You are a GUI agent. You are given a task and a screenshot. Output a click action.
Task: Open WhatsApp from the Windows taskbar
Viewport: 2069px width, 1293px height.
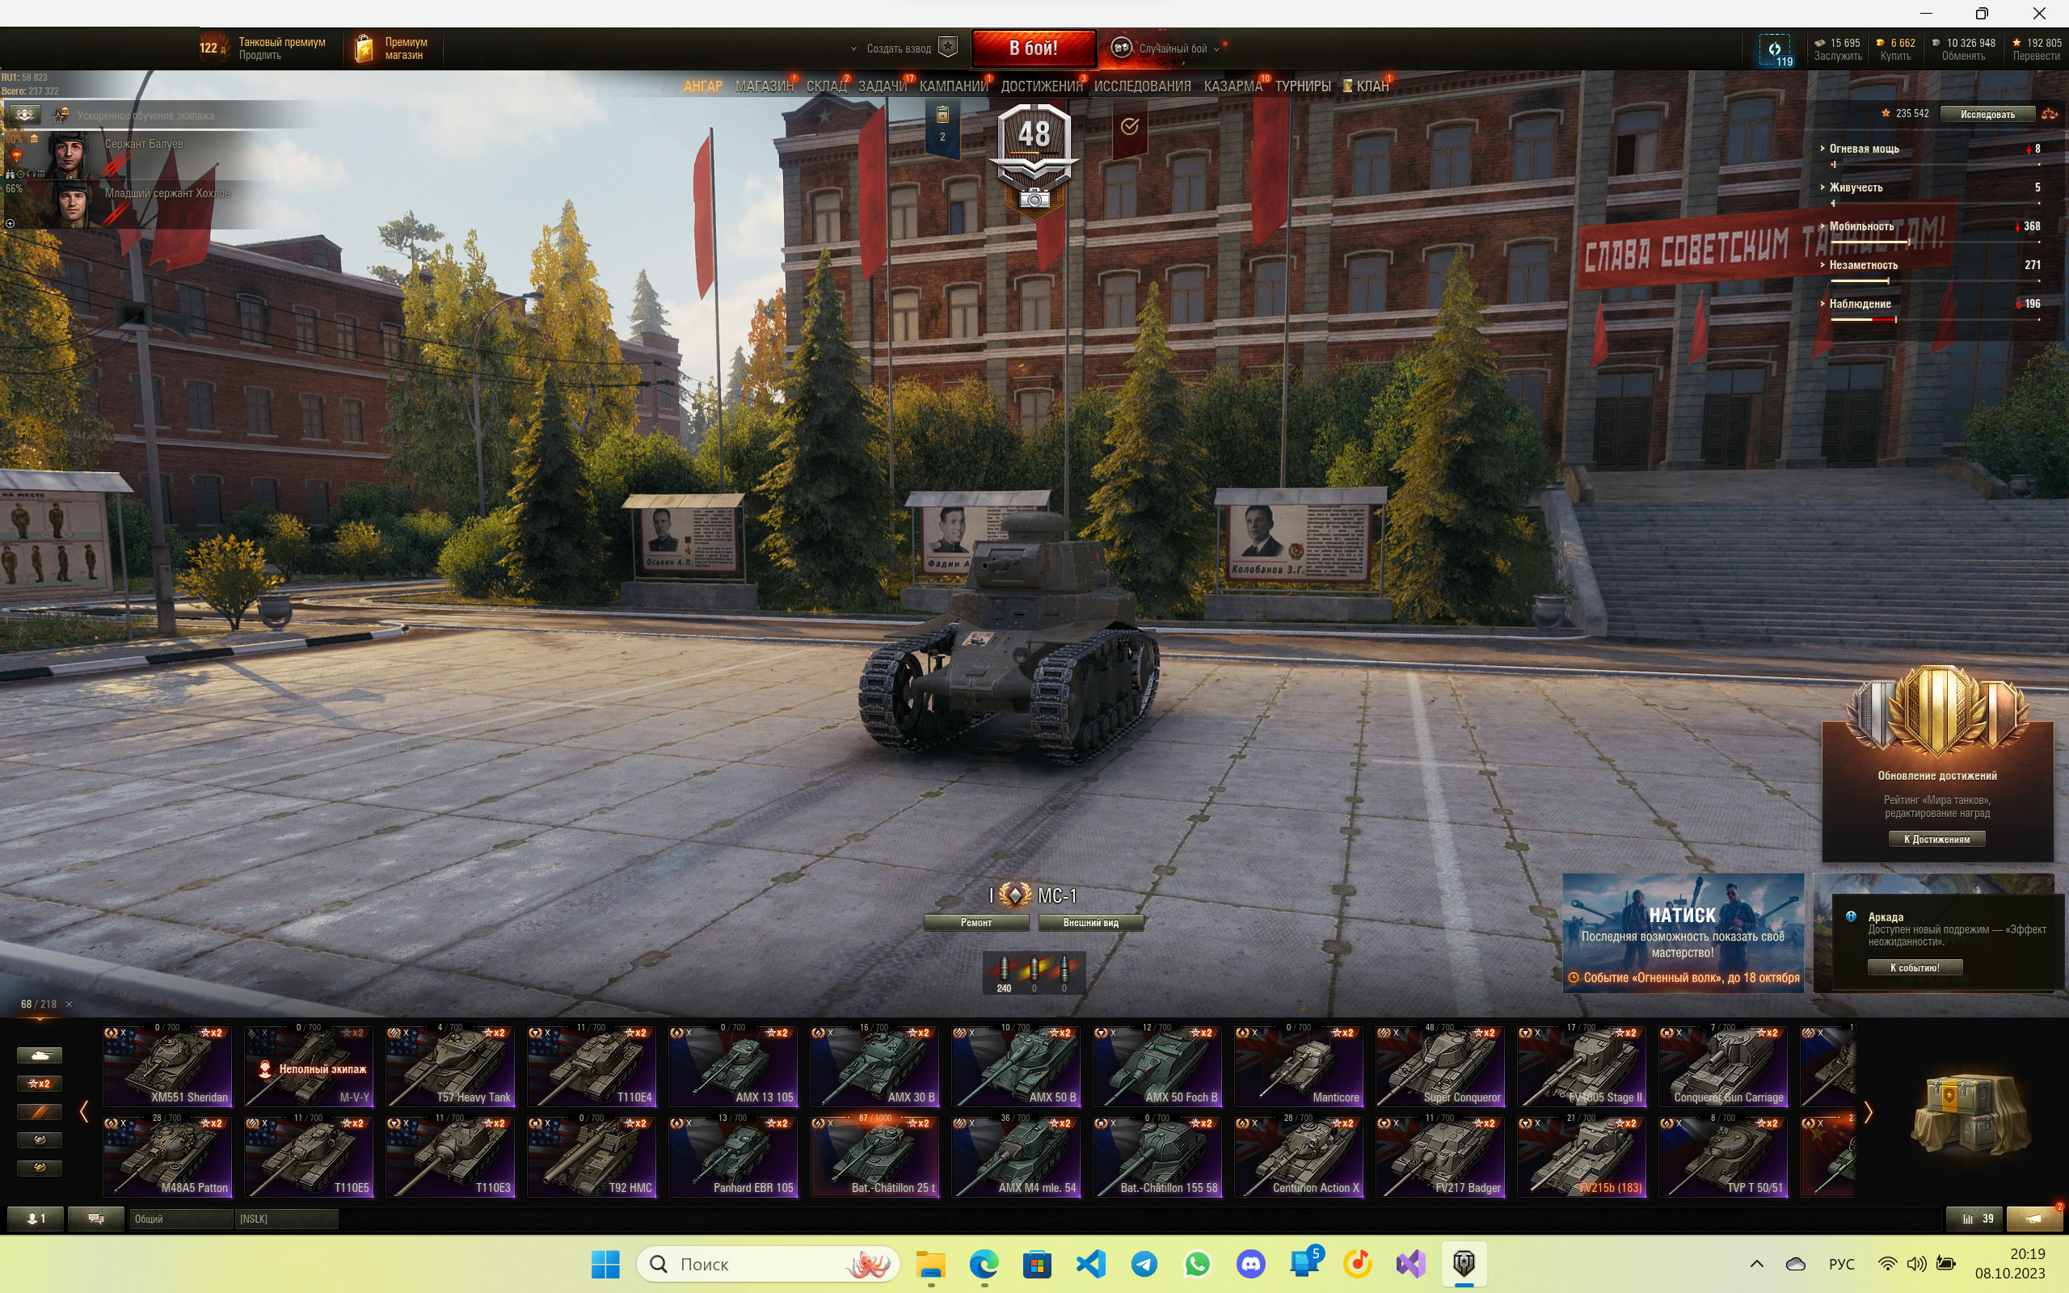1197,1264
